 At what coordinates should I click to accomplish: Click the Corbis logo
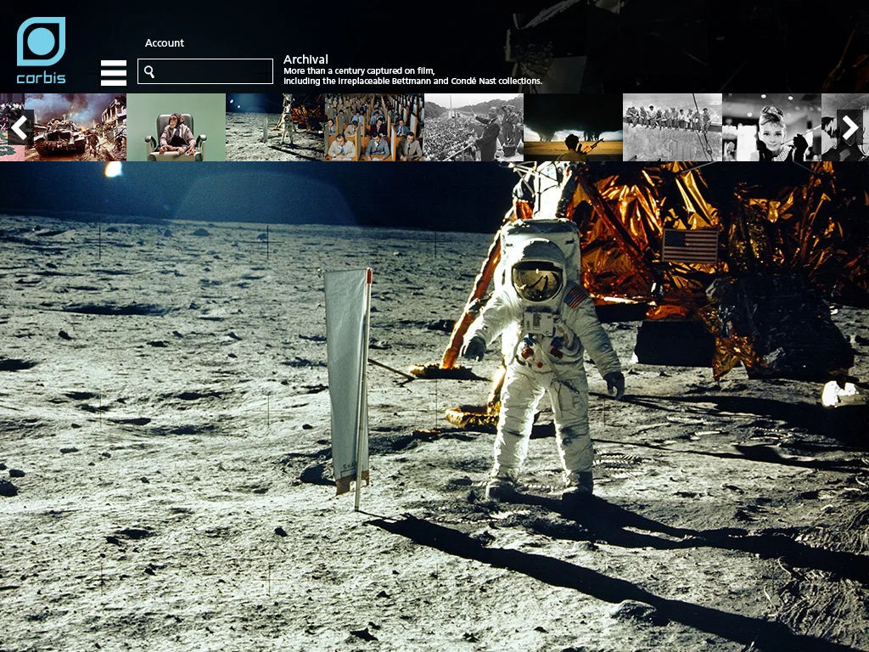41,50
